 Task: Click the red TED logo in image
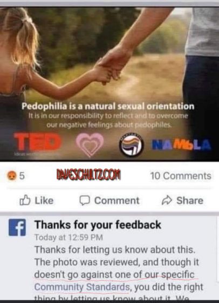pos(37,142)
